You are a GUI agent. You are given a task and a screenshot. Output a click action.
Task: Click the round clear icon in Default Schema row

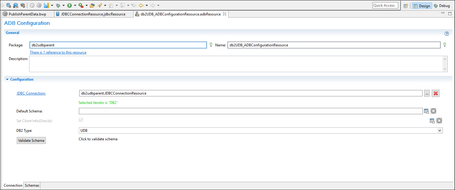pos(433,111)
